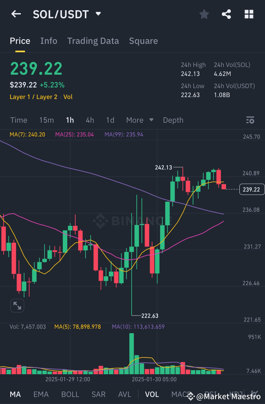Image resolution: width=265 pixels, height=404 pixels.
Task: Enable the SAR indicator
Action: (x=98, y=394)
